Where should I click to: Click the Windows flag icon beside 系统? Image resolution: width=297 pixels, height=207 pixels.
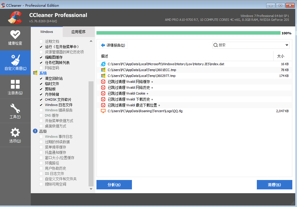coord(35,73)
